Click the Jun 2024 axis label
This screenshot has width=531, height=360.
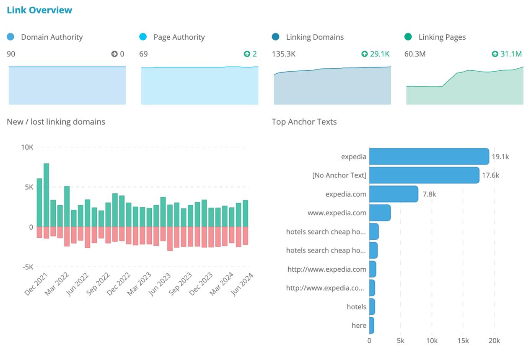244,283
